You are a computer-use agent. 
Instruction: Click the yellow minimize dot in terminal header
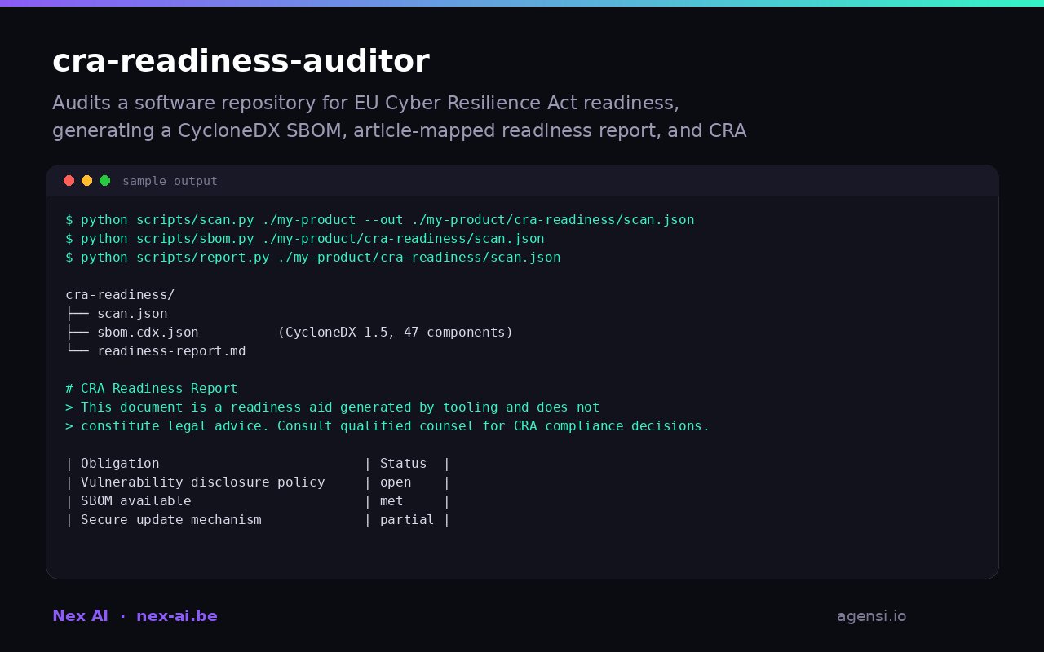(x=86, y=181)
